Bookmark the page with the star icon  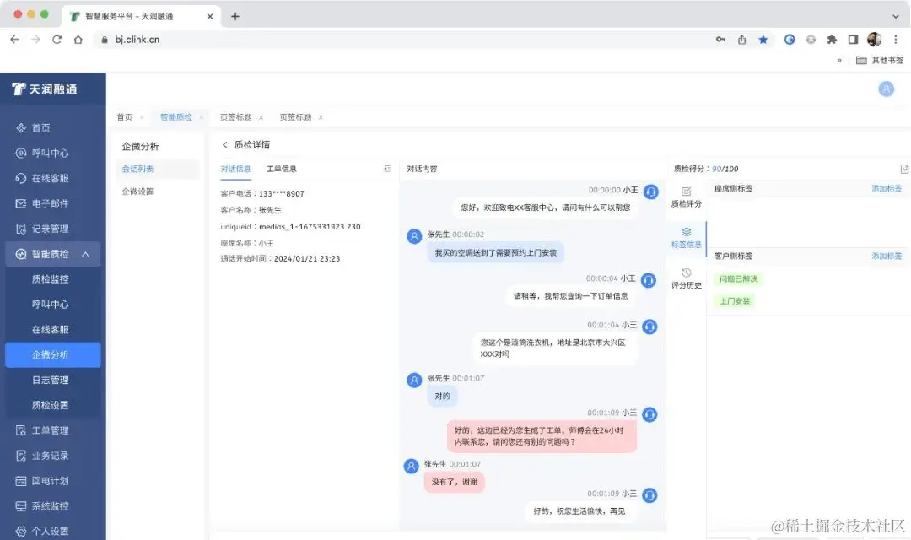[x=763, y=40]
